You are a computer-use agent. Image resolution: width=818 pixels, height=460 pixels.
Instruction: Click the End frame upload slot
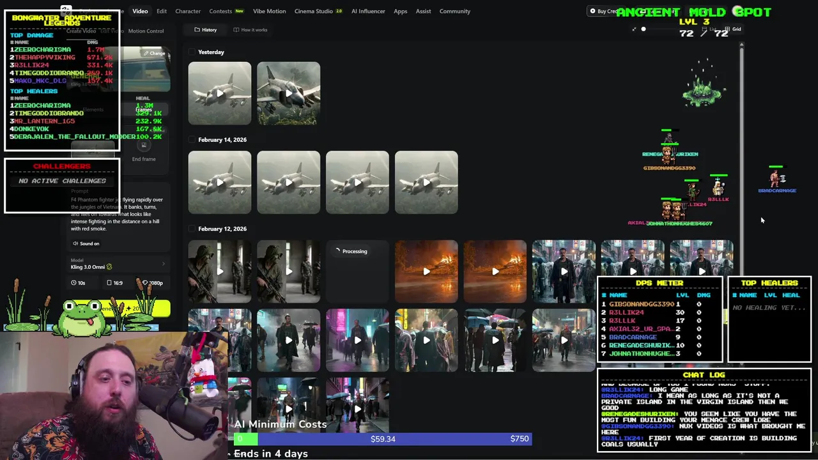click(144, 150)
